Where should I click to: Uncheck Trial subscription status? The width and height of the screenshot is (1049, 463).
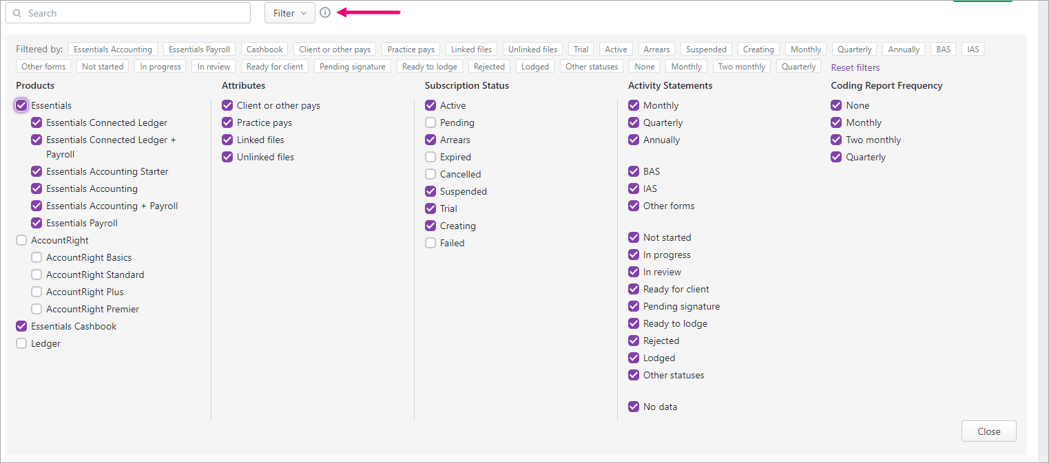[430, 208]
